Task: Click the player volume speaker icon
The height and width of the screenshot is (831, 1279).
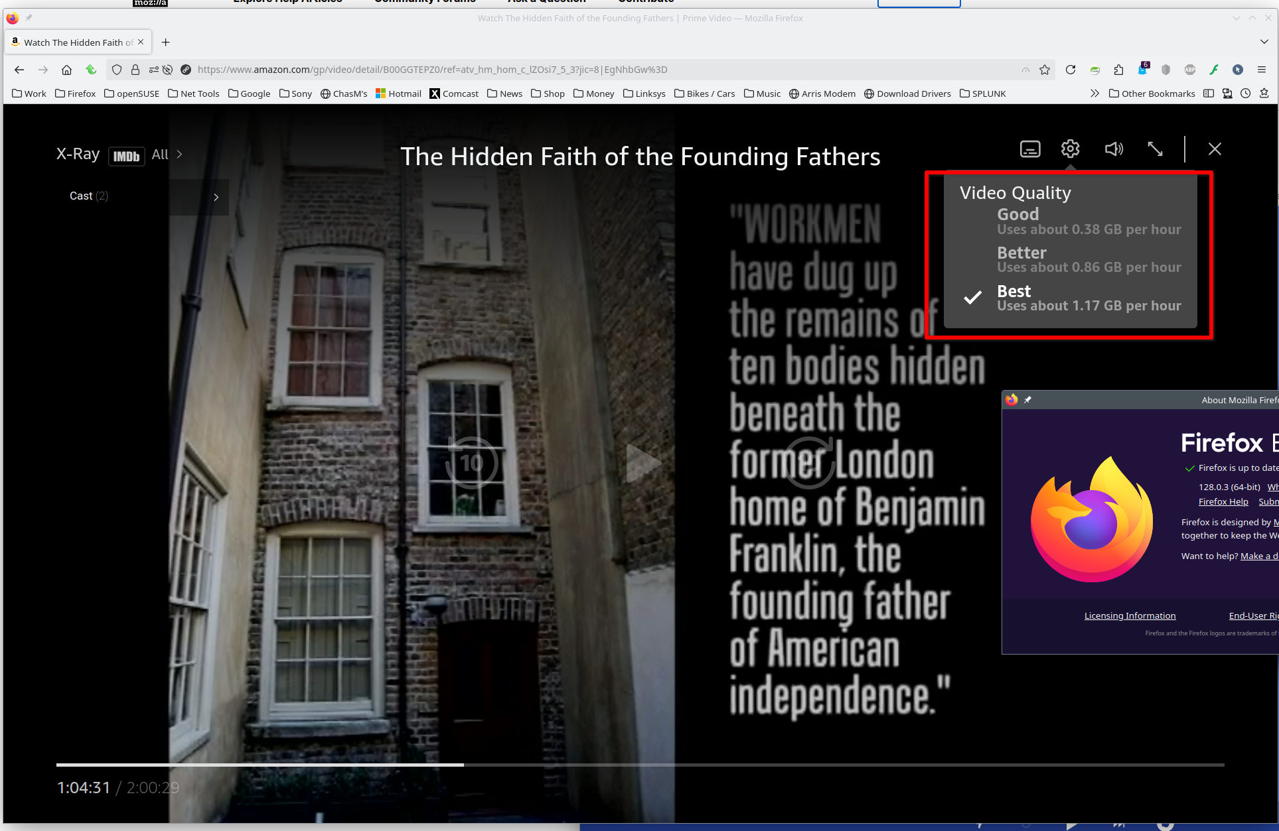Action: pyautogui.click(x=1113, y=149)
